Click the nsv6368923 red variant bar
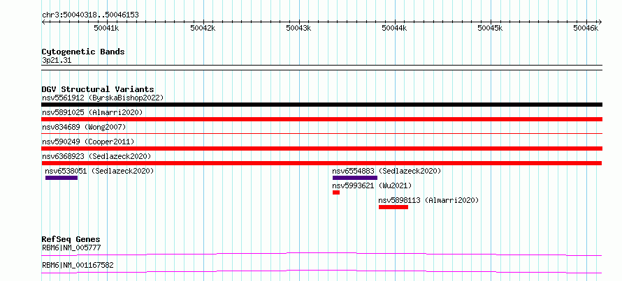The image size is (622, 281). pyautogui.click(x=321, y=163)
